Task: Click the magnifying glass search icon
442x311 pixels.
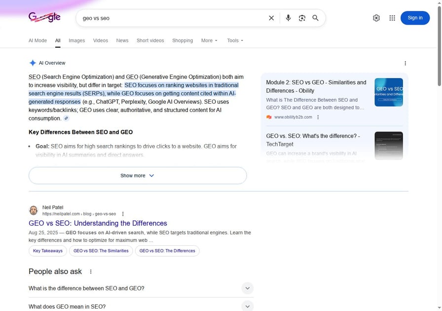Action: click(x=315, y=18)
